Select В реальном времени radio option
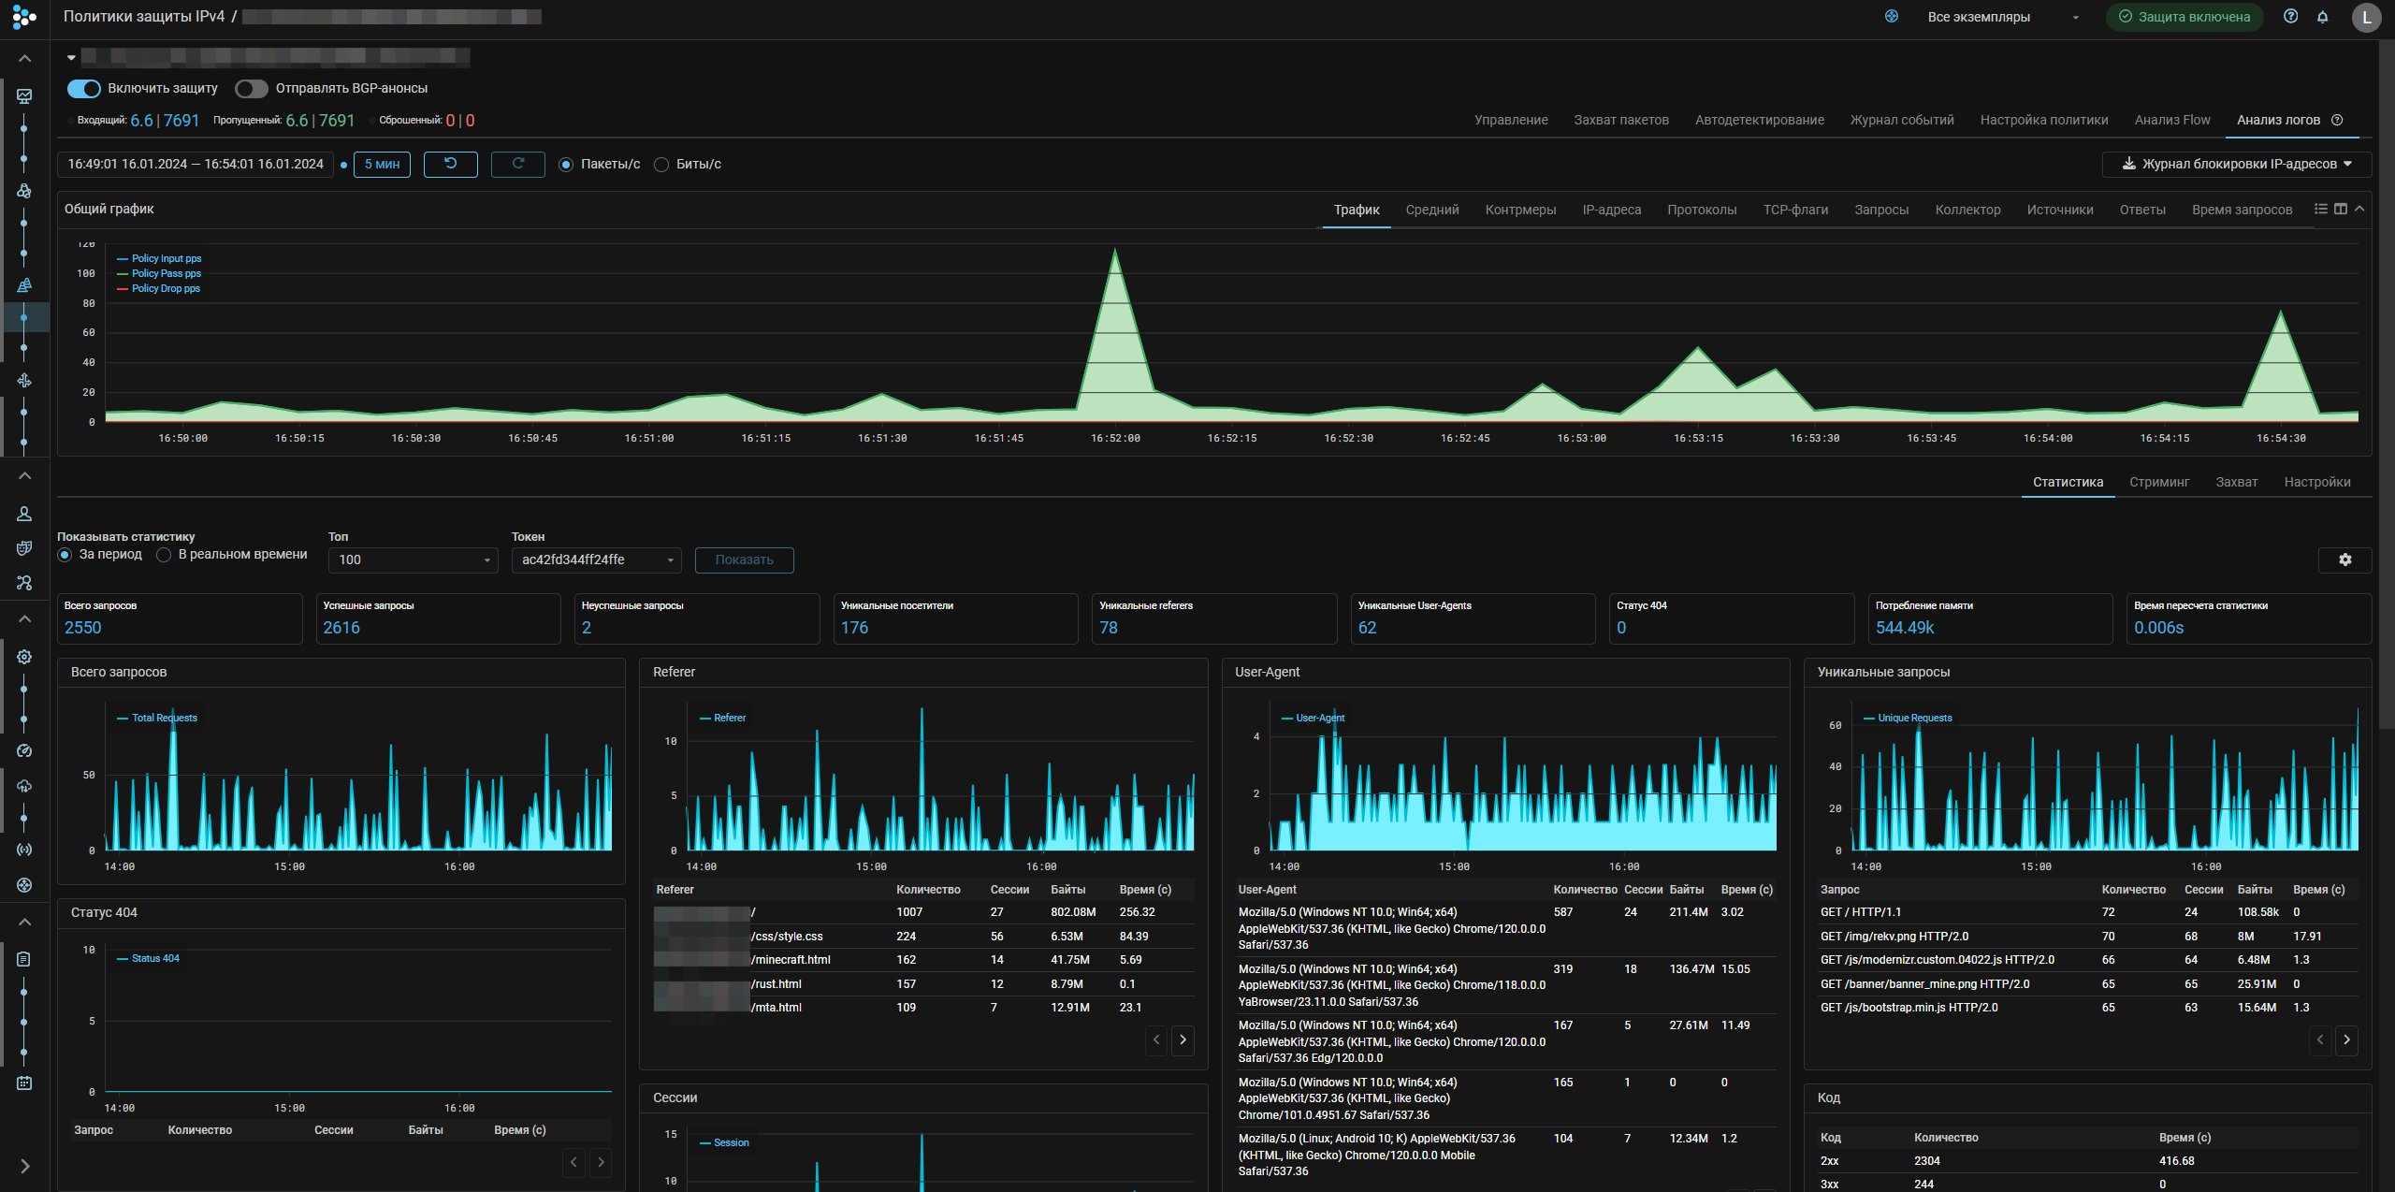2395x1192 pixels. [x=164, y=555]
